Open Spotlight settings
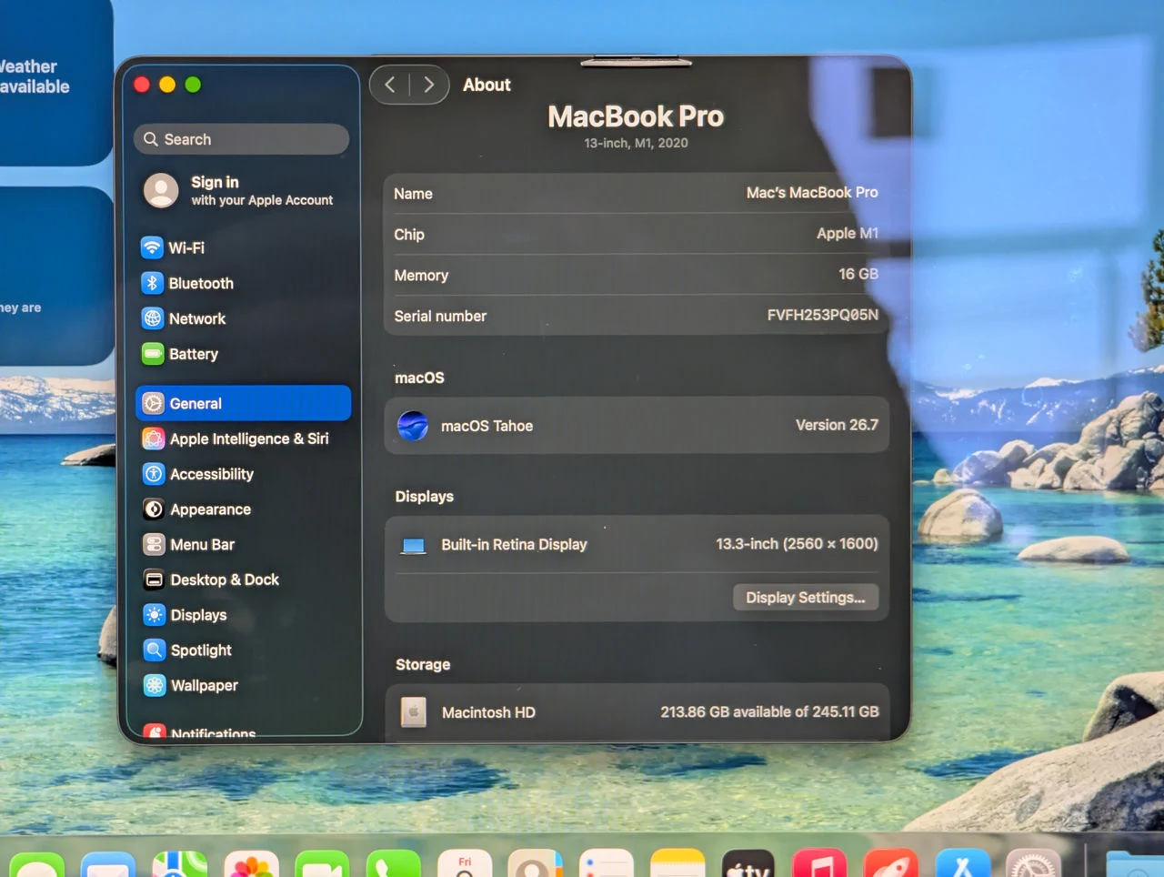The height and width of the screenshot is (877, 1164). coord(187,650)
